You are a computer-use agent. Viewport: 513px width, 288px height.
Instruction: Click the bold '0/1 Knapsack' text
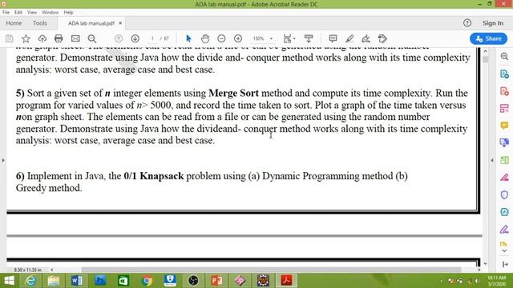point(154,176)
